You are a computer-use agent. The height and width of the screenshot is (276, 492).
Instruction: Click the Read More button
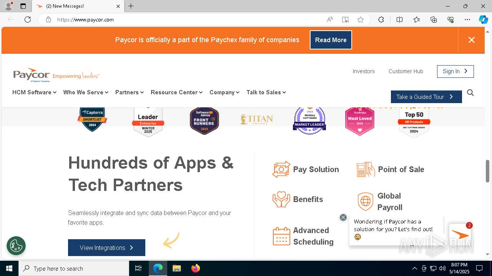331,40
